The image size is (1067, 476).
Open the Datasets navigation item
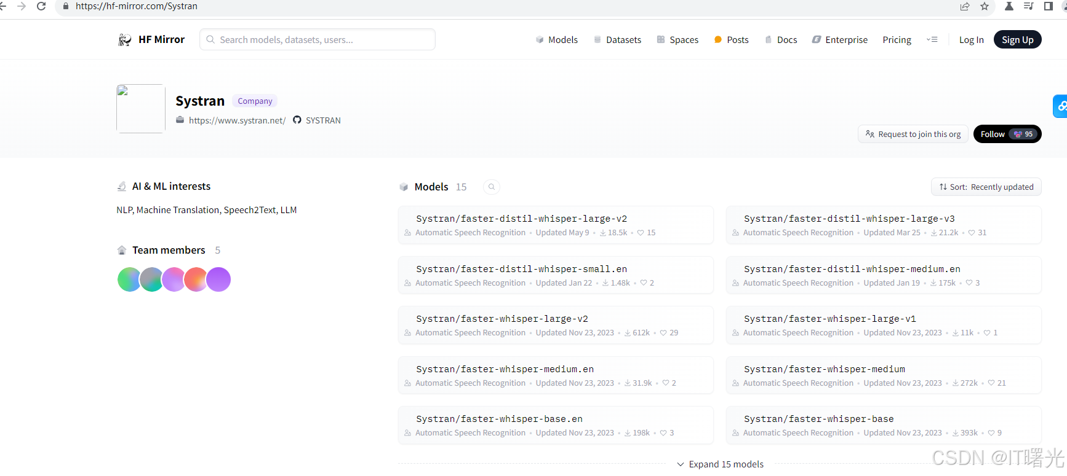coord(617,40)
